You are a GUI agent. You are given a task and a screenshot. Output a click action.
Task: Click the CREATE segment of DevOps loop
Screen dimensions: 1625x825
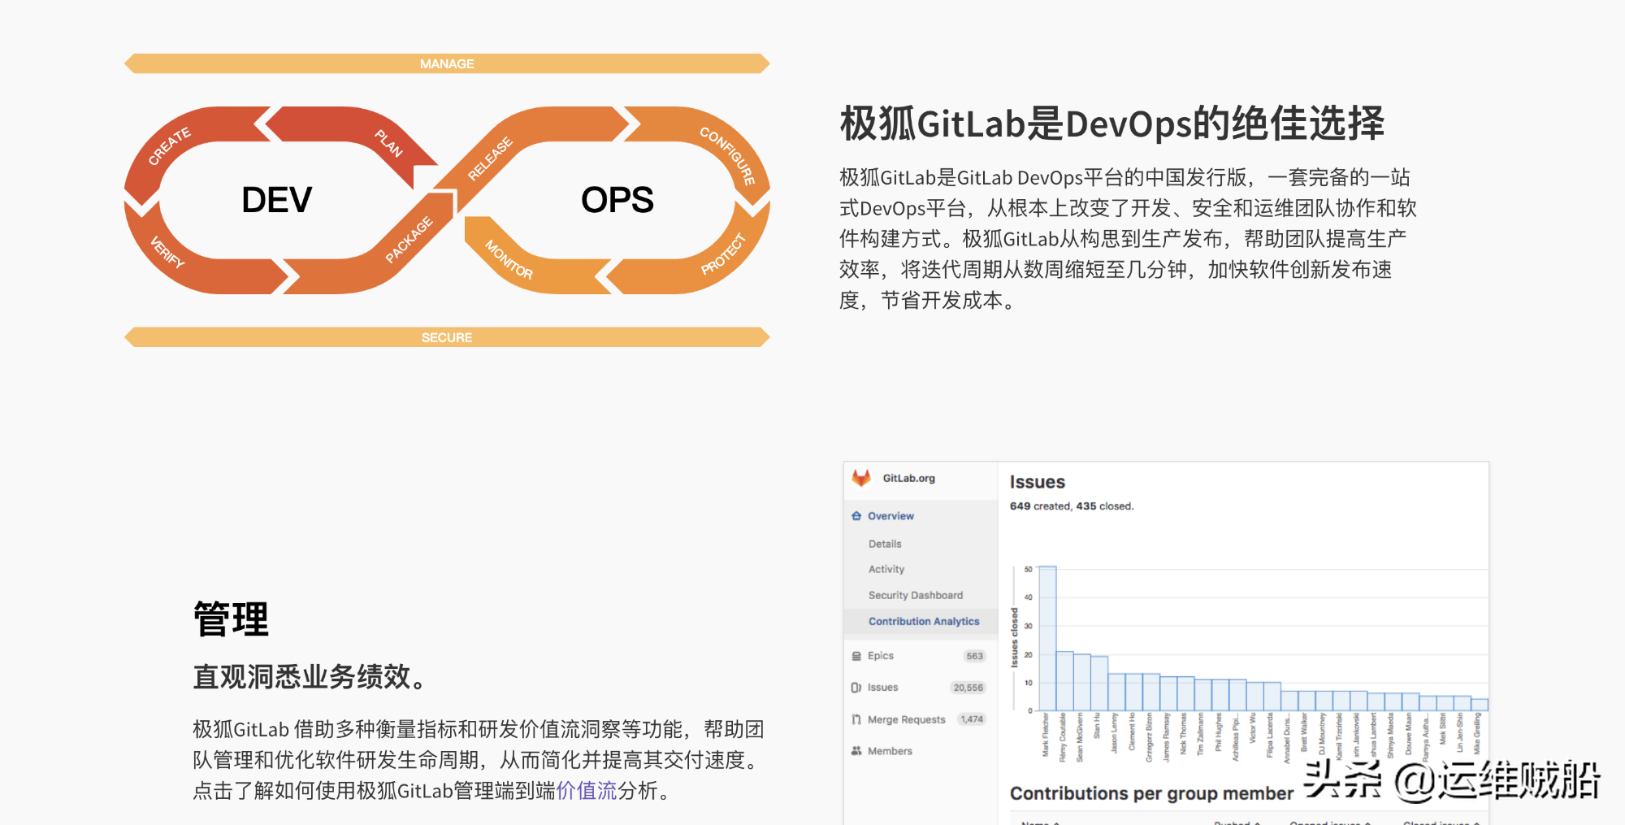pyautogui.click(x=171, y=146)
